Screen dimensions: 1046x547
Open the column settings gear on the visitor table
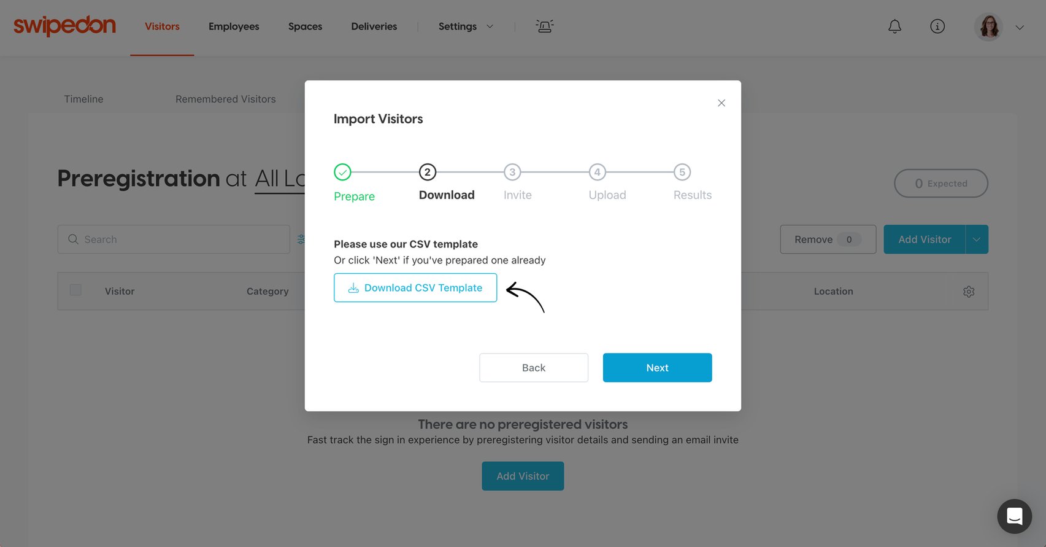[969, 292]
